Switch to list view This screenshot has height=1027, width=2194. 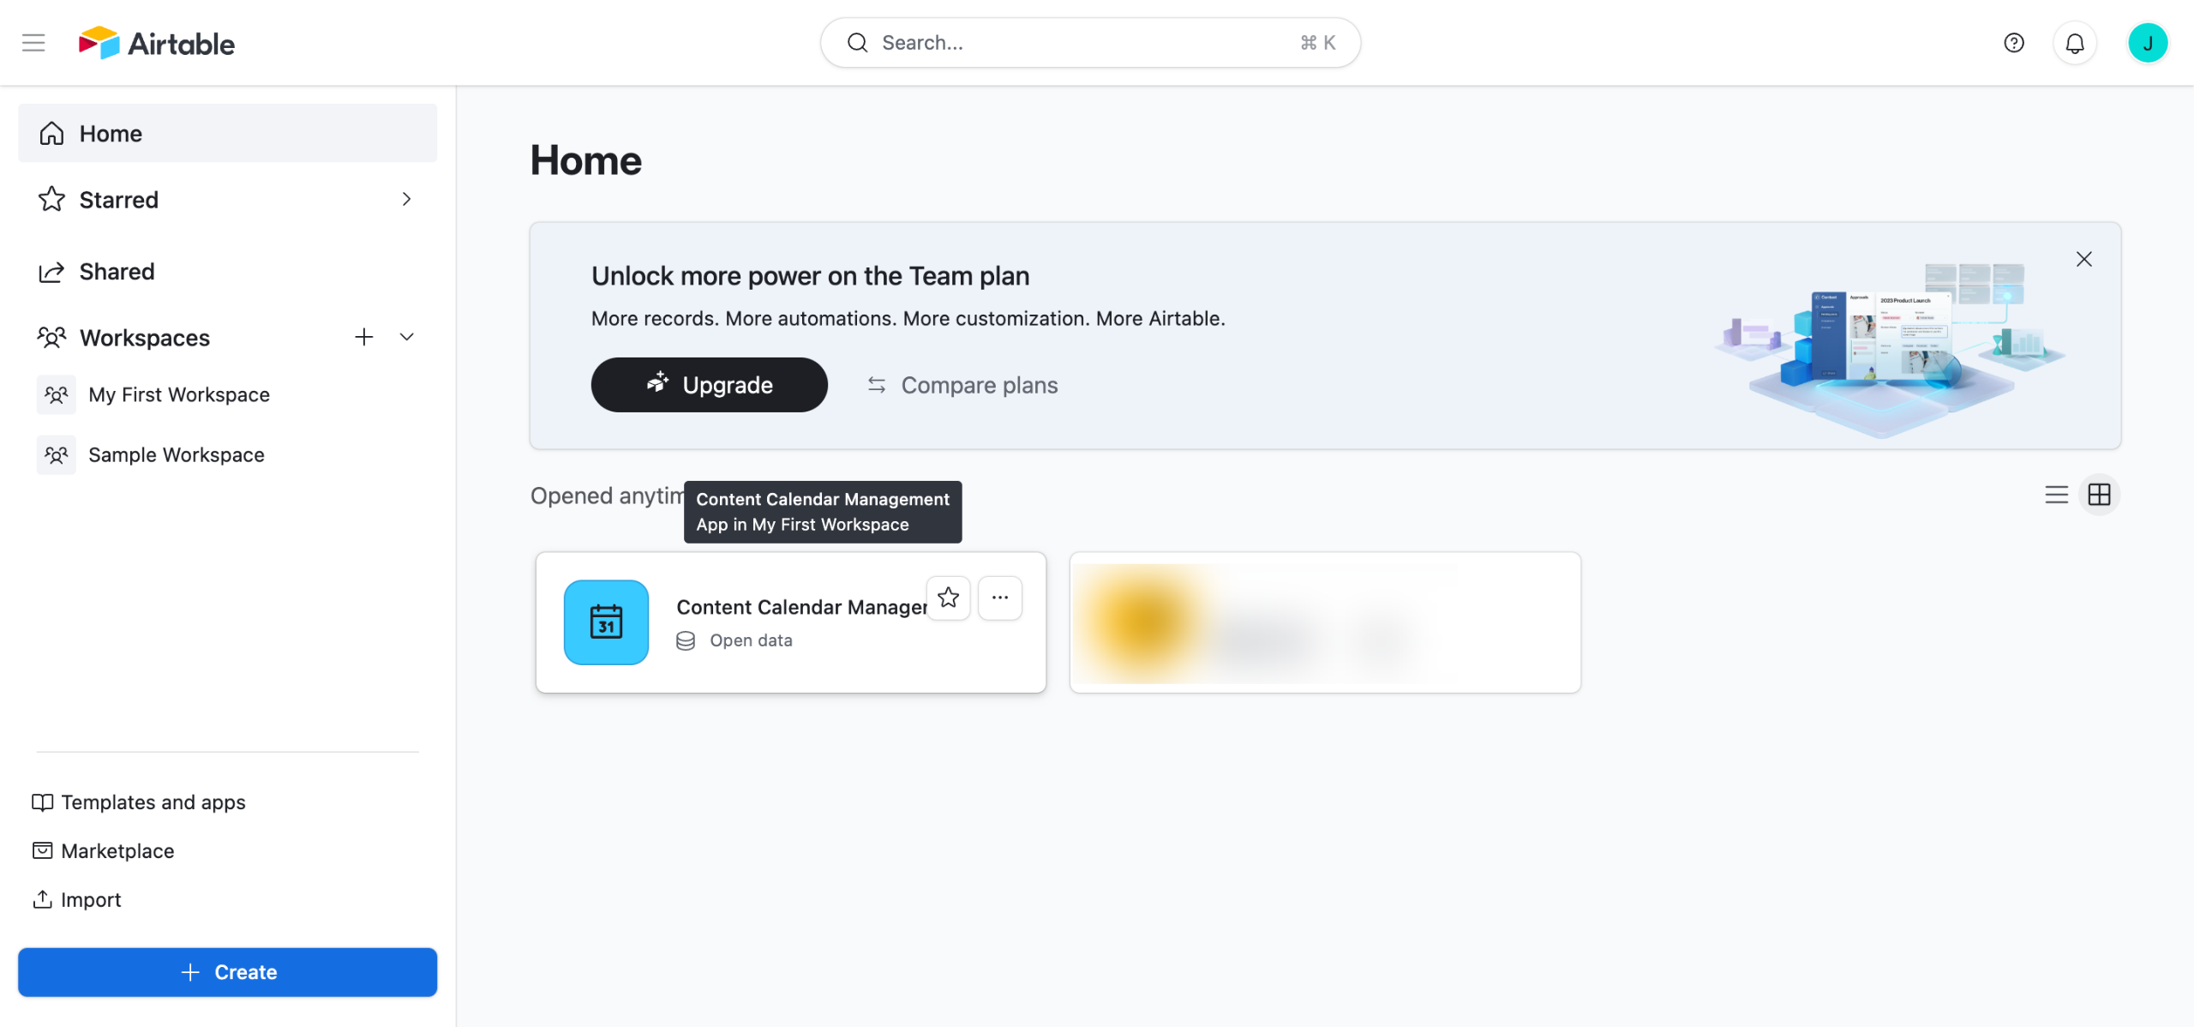coord(2056,495)
